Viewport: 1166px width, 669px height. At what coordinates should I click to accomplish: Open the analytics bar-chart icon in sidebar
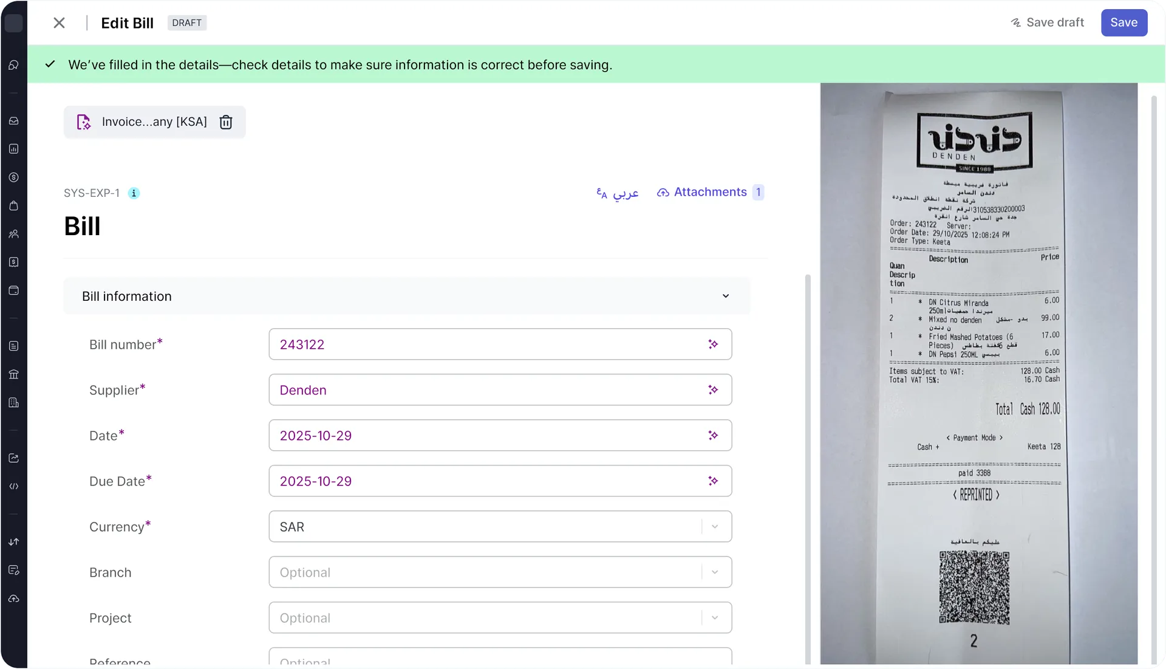pos(13,149)
